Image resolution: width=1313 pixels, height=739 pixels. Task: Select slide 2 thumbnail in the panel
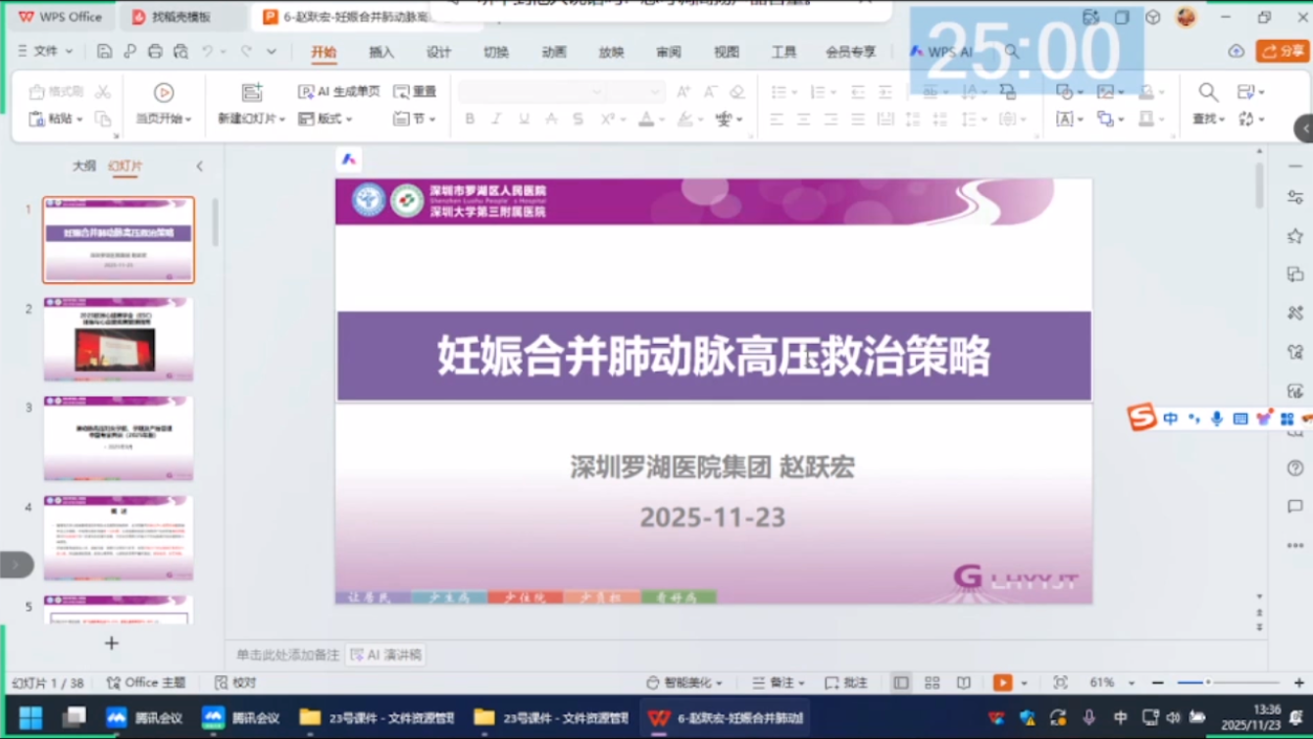(x=119, y=340)
